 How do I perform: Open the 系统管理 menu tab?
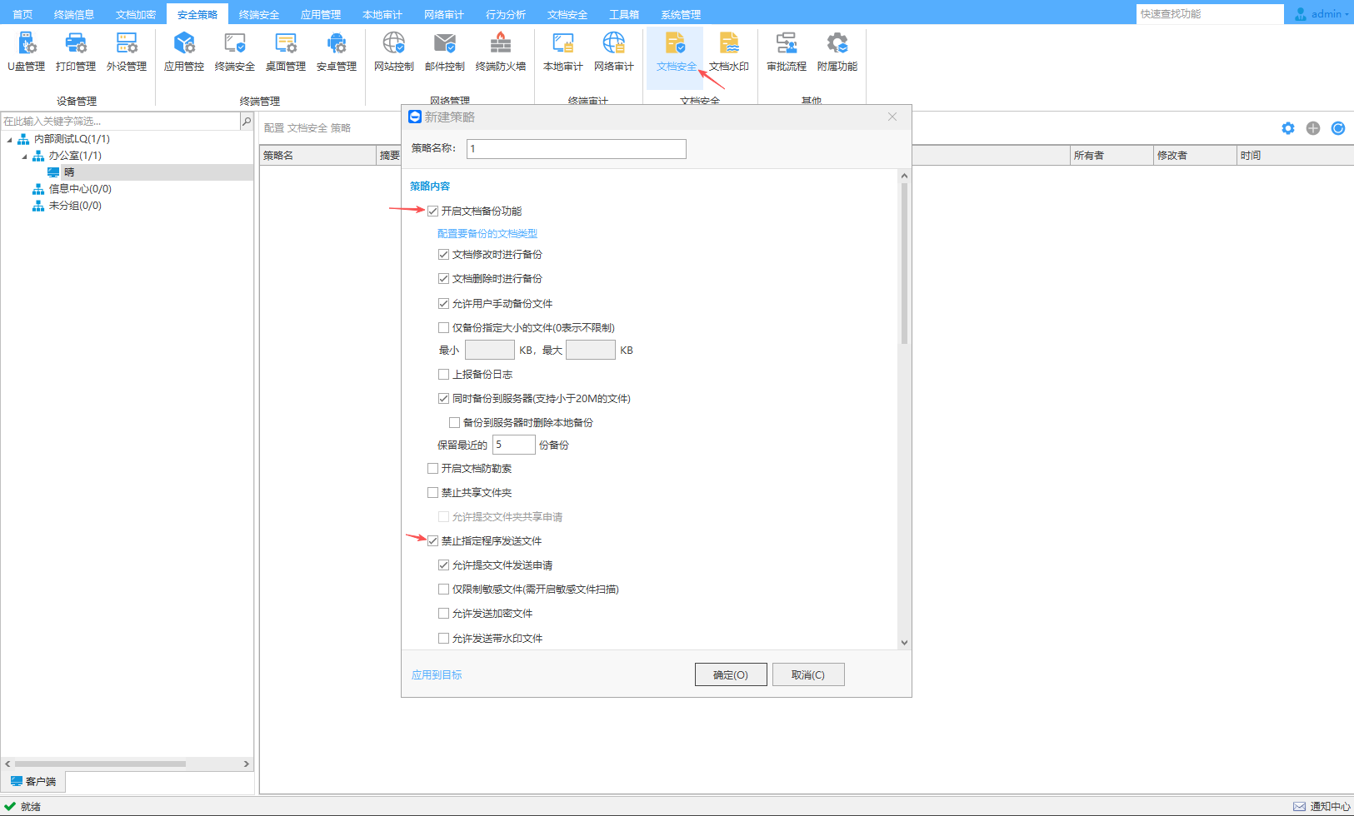click(x=680, y=14)
